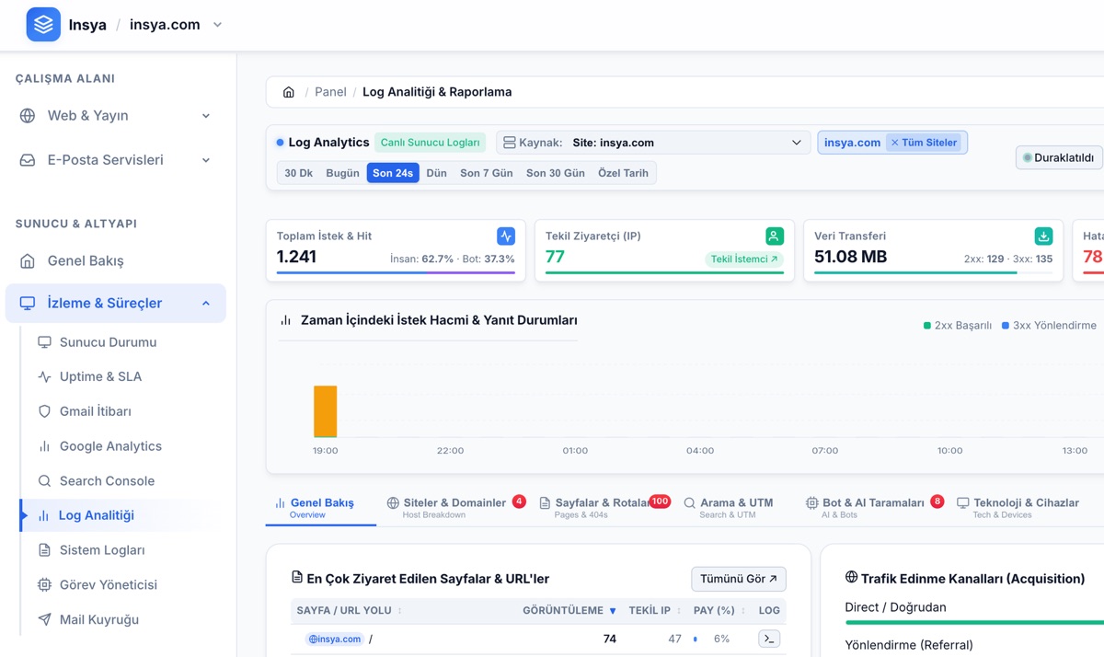
Task: Toggle the Duraklatıldı live status button
Action: coord(1059,157)
